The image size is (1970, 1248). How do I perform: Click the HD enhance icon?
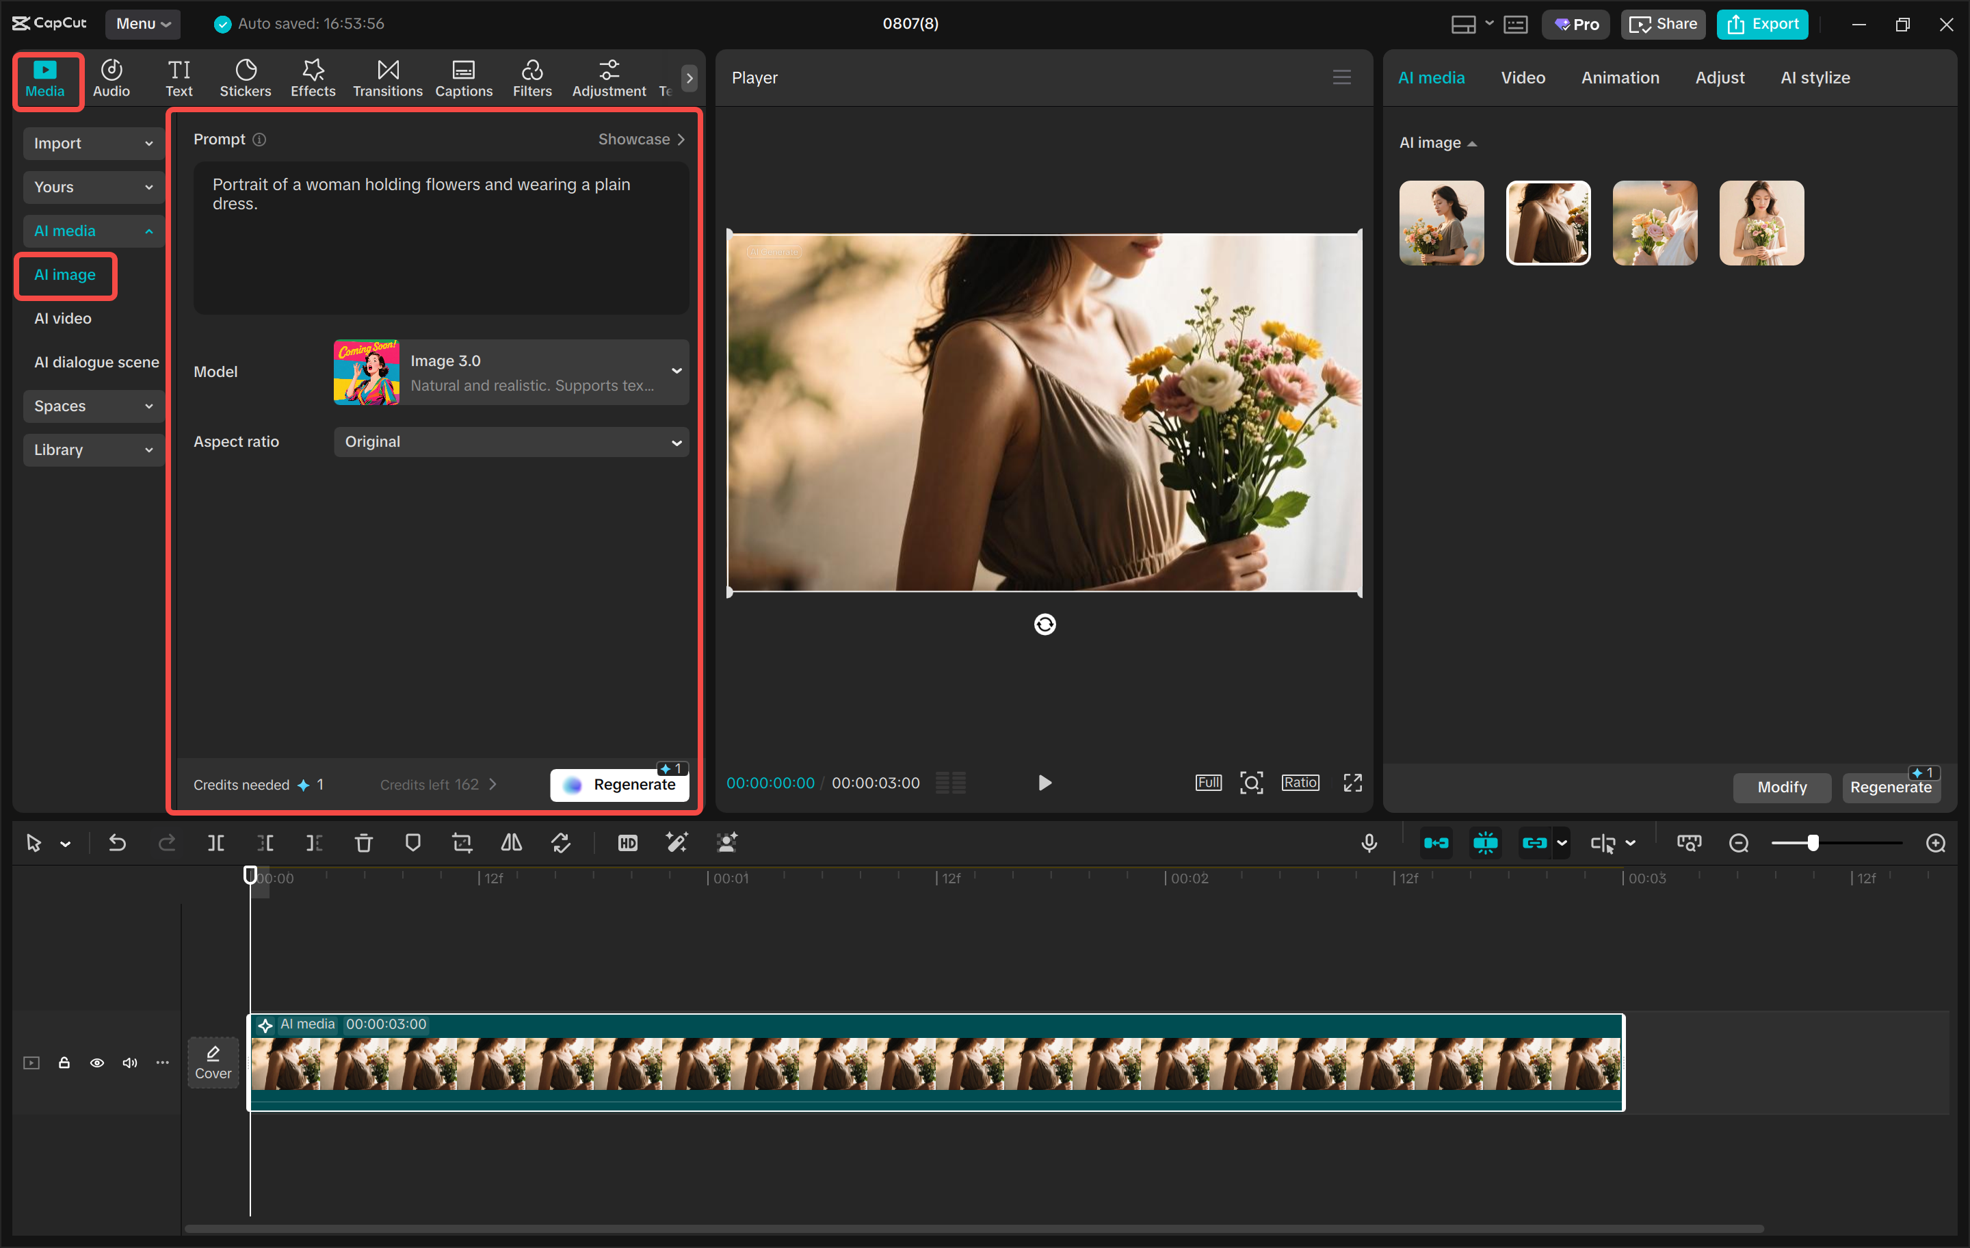[x=627, y=842]
